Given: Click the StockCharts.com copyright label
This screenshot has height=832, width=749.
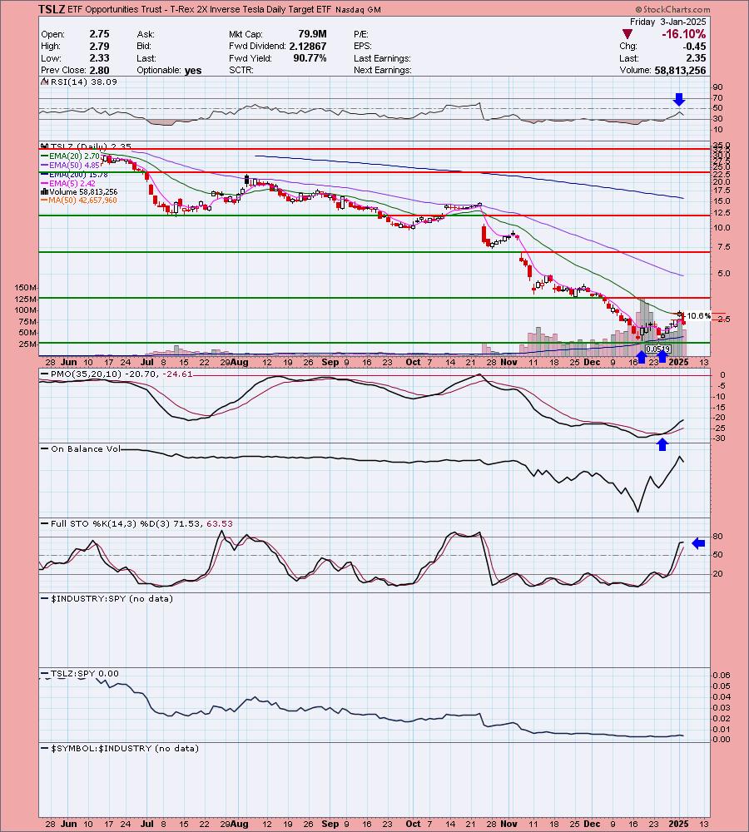Looking at the screenshot, I should click(672, 9).
